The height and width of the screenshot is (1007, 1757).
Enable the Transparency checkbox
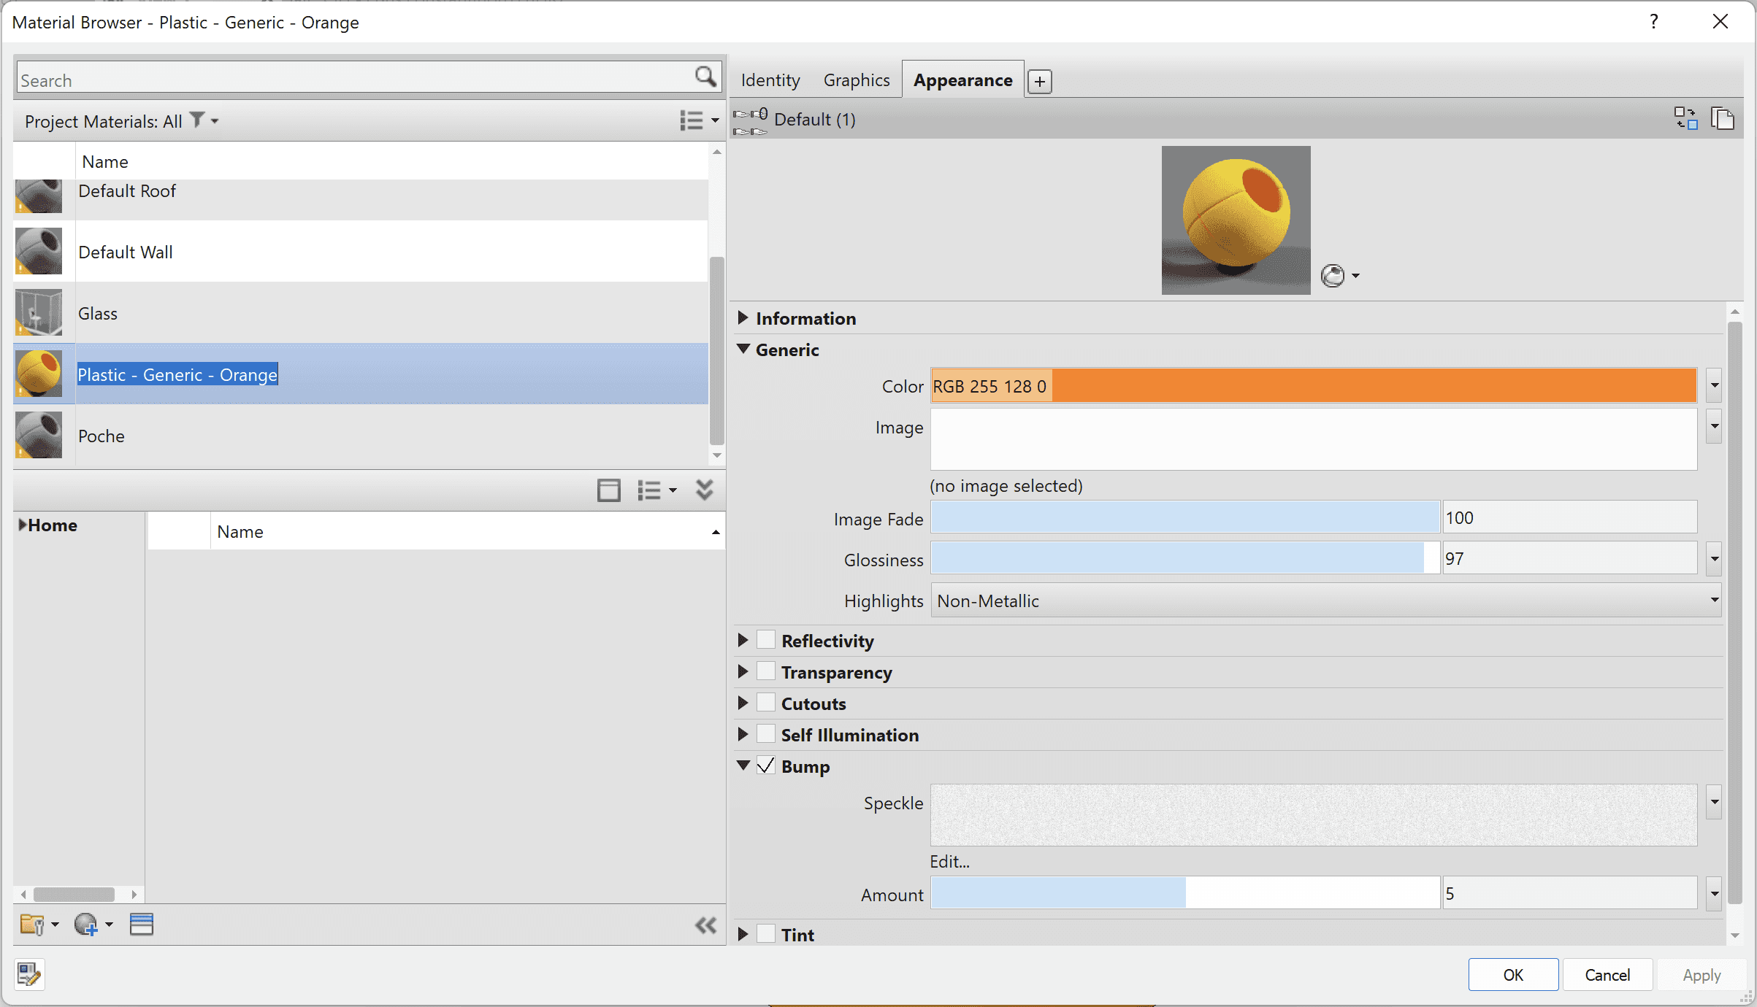pos(765,671)
